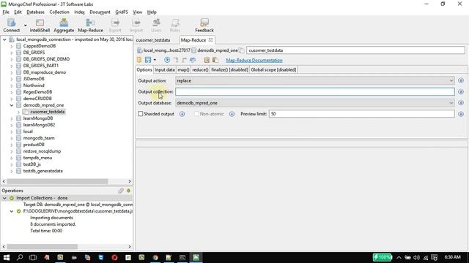The width and height of the screenshot is (469, 263).
Task: Show info for Non-atomic option
Action: pyautogui.click(x=232, y=114)
